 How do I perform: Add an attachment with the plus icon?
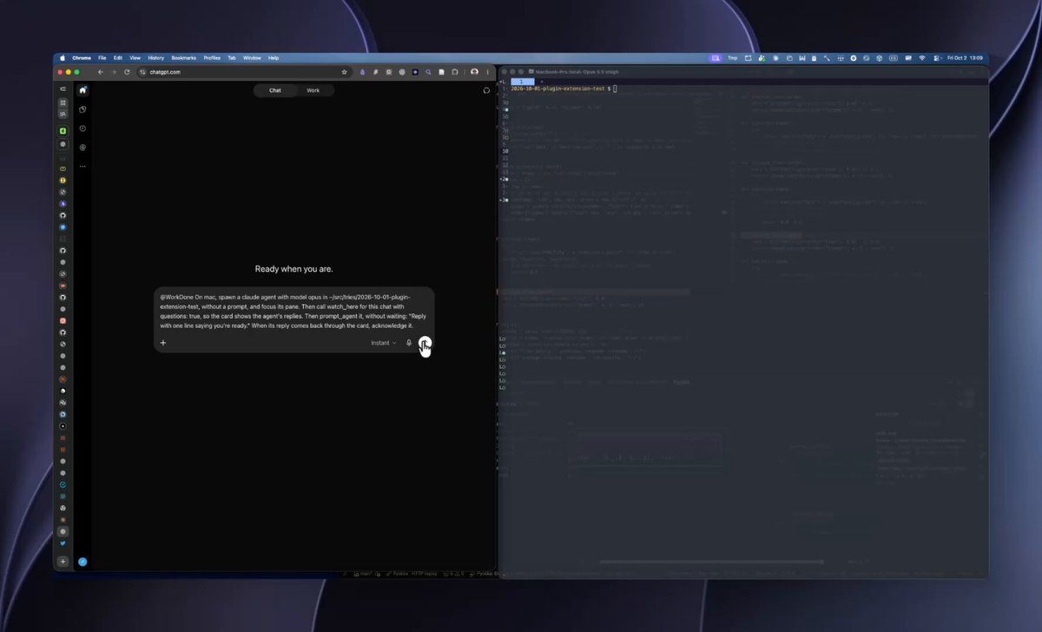(x=163, y=343)
